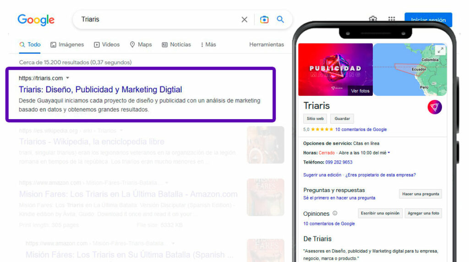Open the Maps tab
Viewport: 469px width, 262px height.
[x=141, y=44]
